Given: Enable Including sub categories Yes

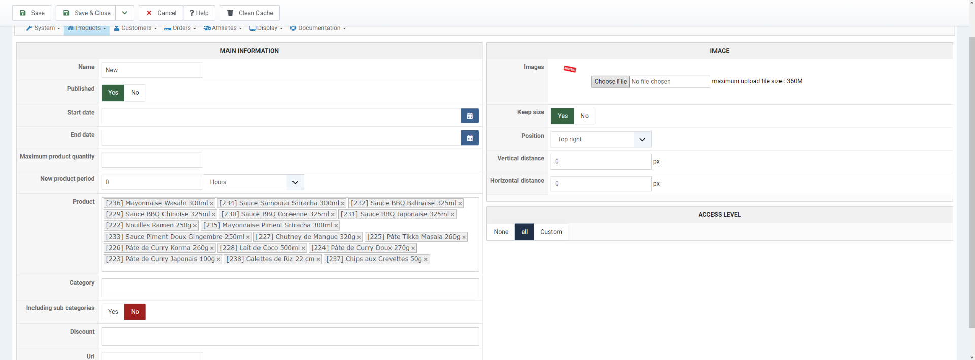Looking at the screenshot, I should (113, 312).
